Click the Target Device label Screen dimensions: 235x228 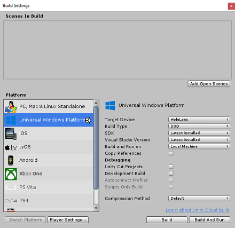(120, 120)
